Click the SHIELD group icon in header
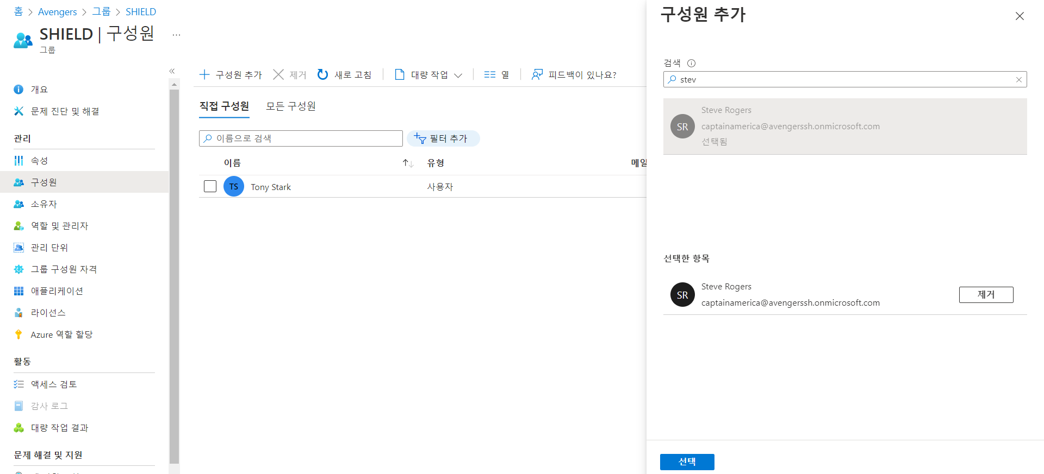 point(23,40)
